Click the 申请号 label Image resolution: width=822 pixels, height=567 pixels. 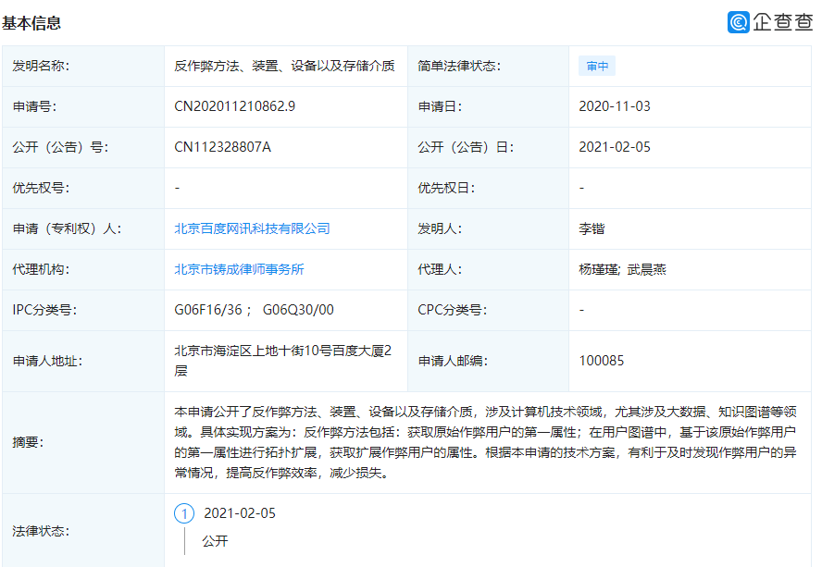pyautogui.click(x=34, y=106)
